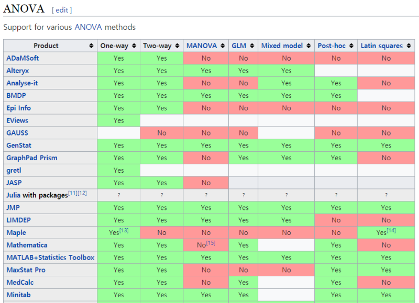Sort the GLM column using arrows
The width and height of the screenshot is (419, 303).
click(252, 46)
